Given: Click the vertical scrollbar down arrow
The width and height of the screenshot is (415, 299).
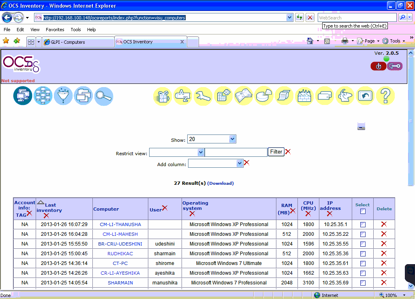Looking at the screenshot, I should [411, 286].
